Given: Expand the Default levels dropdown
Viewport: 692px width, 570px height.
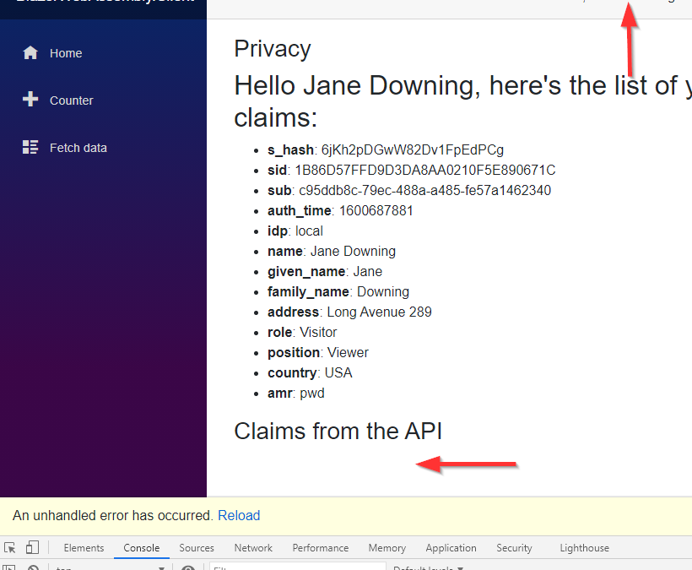Looking at the screenshot, I should (x=429, y=567).
